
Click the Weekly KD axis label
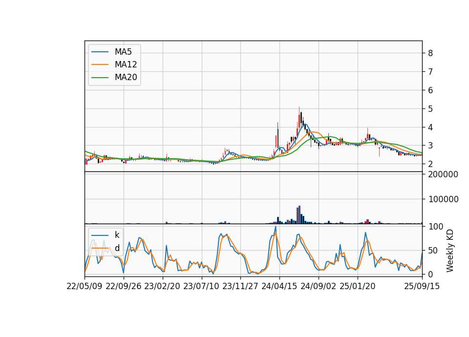[449, 251]
